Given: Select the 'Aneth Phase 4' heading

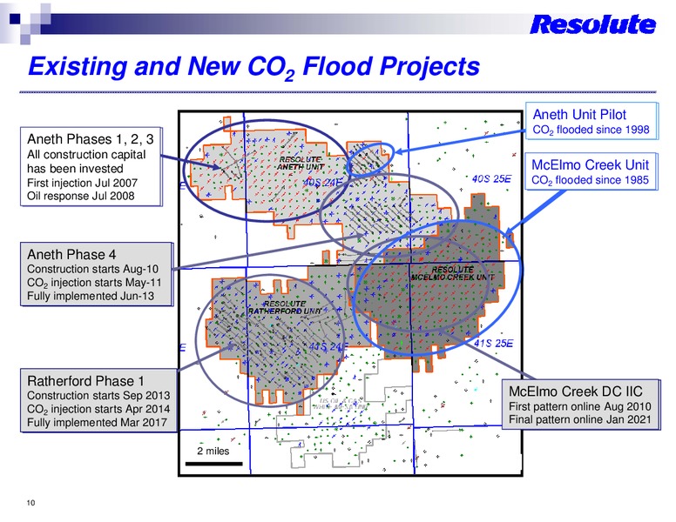Looking at the screenshot, I should (71, 255).
